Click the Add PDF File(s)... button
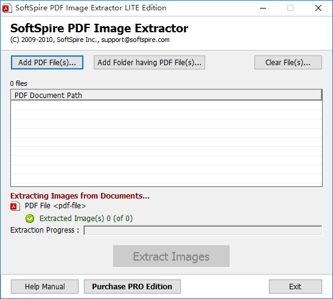This screenshot has width=333, height=299. point(47,63)
